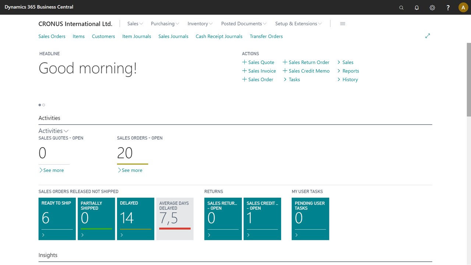Viewport: 471px width, 265px height.
Task: Open the Sales Journals navigation link
Action: (x=173, y=36)
